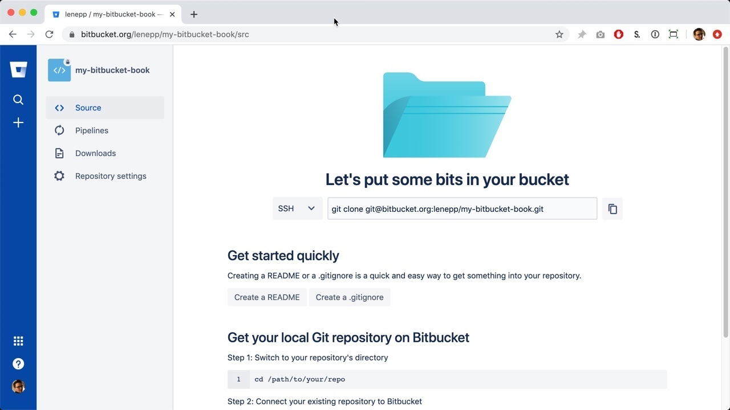Screen dimensions: 730x410
Task: Open the app switcher grid icon
Action: [x=18, y=341]
